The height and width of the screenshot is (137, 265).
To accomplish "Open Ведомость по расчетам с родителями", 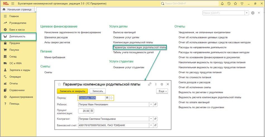I will 201,92.
